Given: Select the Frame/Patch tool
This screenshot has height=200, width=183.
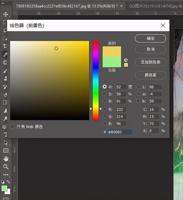Looking at the screenshot, I should pyautogui.click(x=5, y=62).
